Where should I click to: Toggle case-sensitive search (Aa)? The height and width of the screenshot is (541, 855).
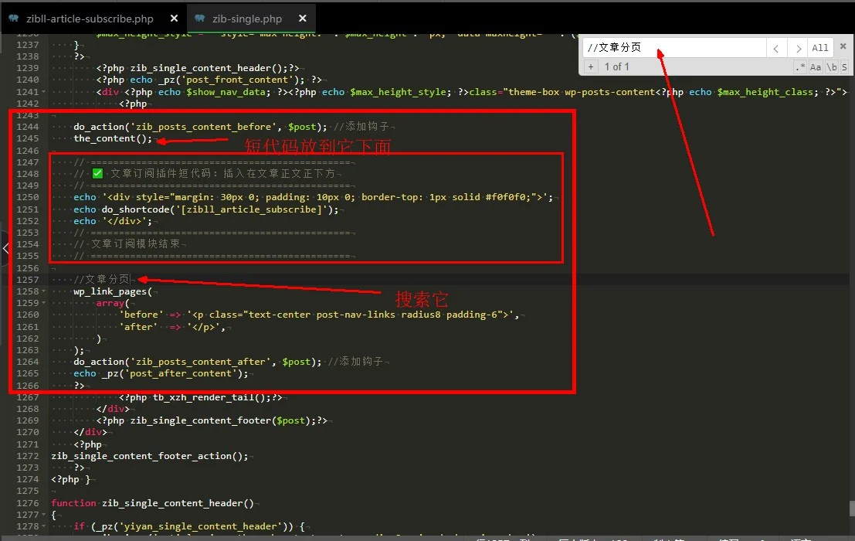(816, 67)
